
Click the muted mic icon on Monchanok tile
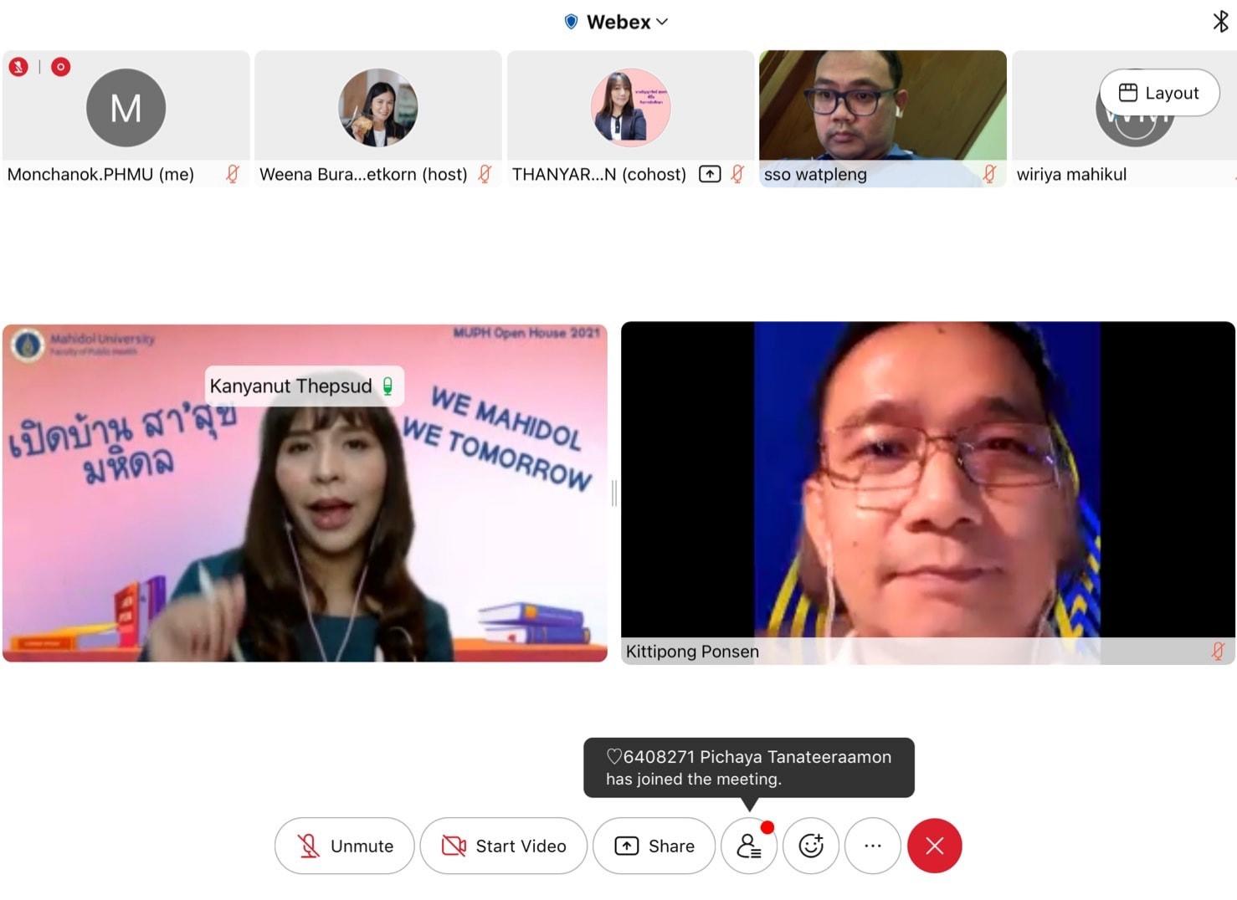tap(233, 174)
